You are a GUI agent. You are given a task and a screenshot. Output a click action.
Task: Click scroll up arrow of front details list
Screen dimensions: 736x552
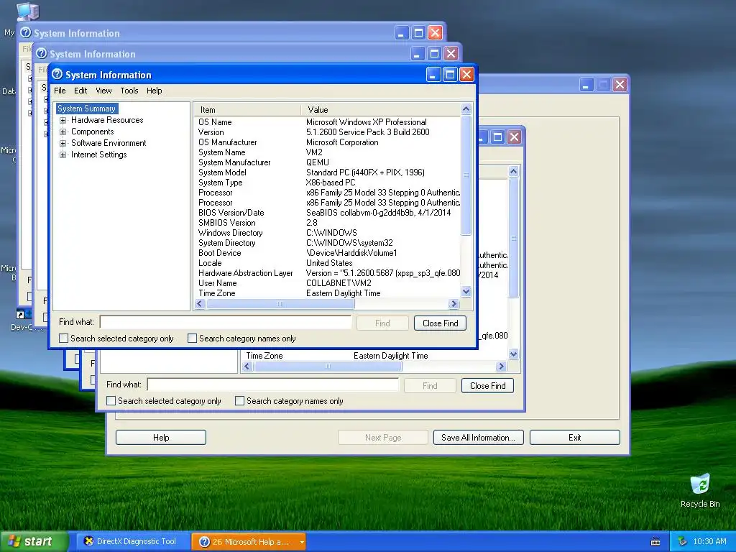point(466,109)
